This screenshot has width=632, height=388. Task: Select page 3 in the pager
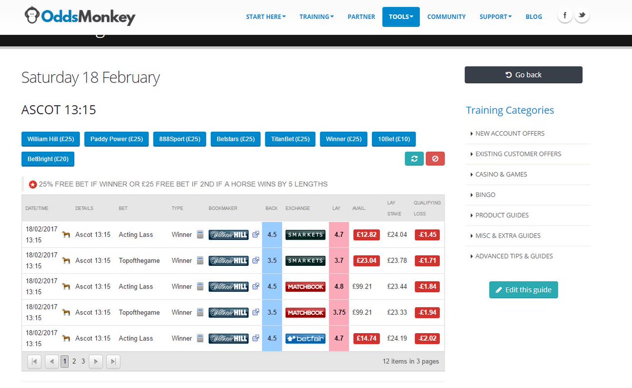83,361
